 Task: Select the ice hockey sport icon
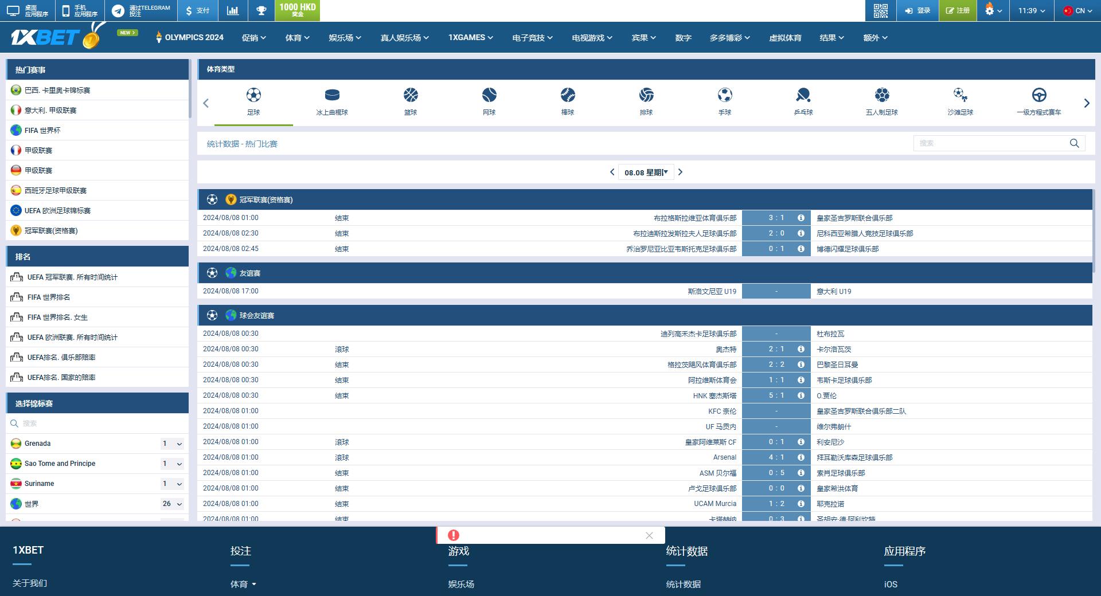[332, 95]
